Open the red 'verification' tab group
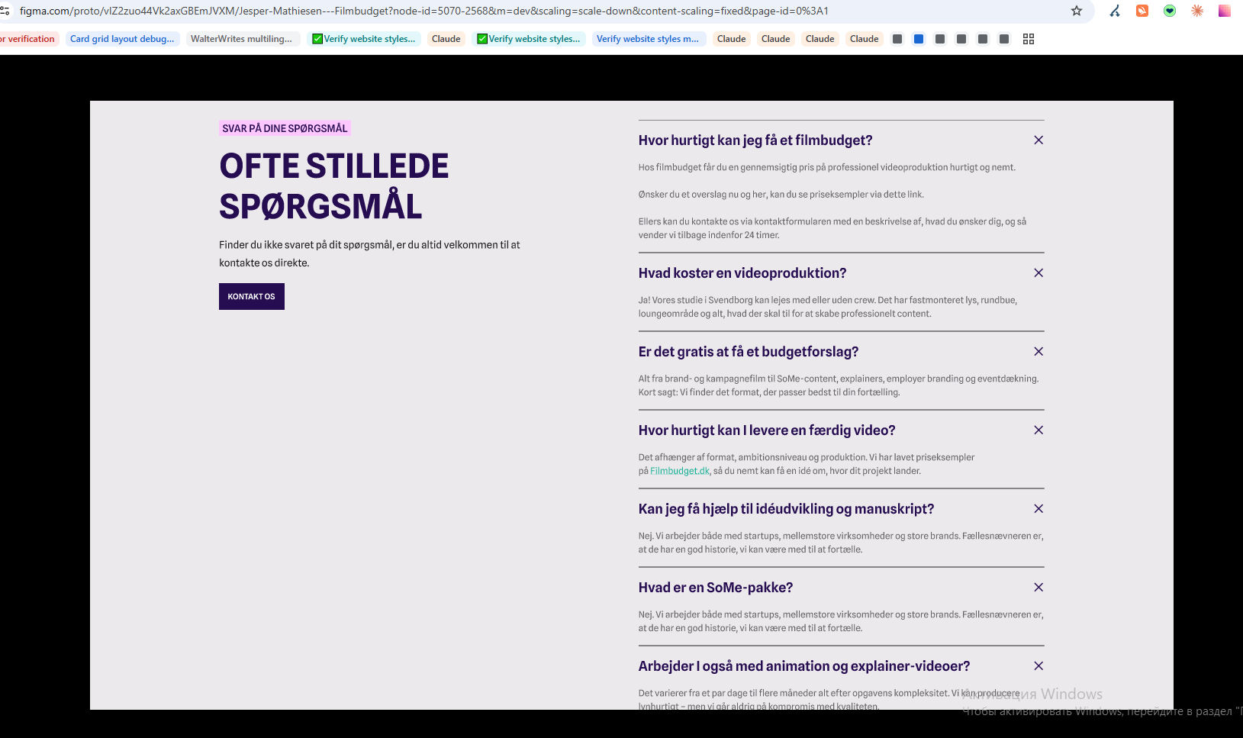 tap(29, 39)
